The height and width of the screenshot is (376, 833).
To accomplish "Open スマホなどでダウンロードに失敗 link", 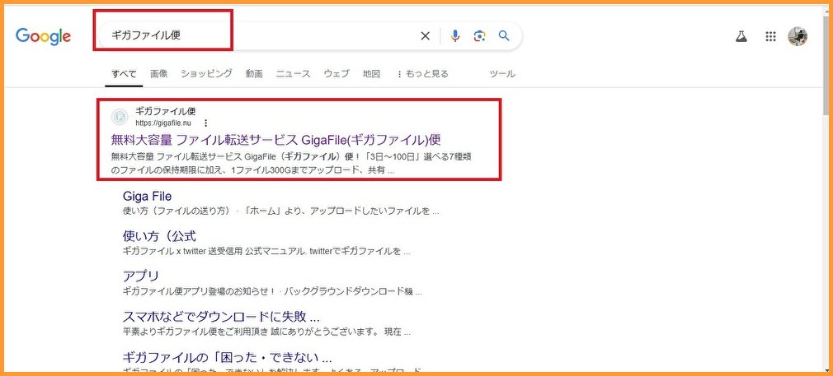I will pos(221,317).
